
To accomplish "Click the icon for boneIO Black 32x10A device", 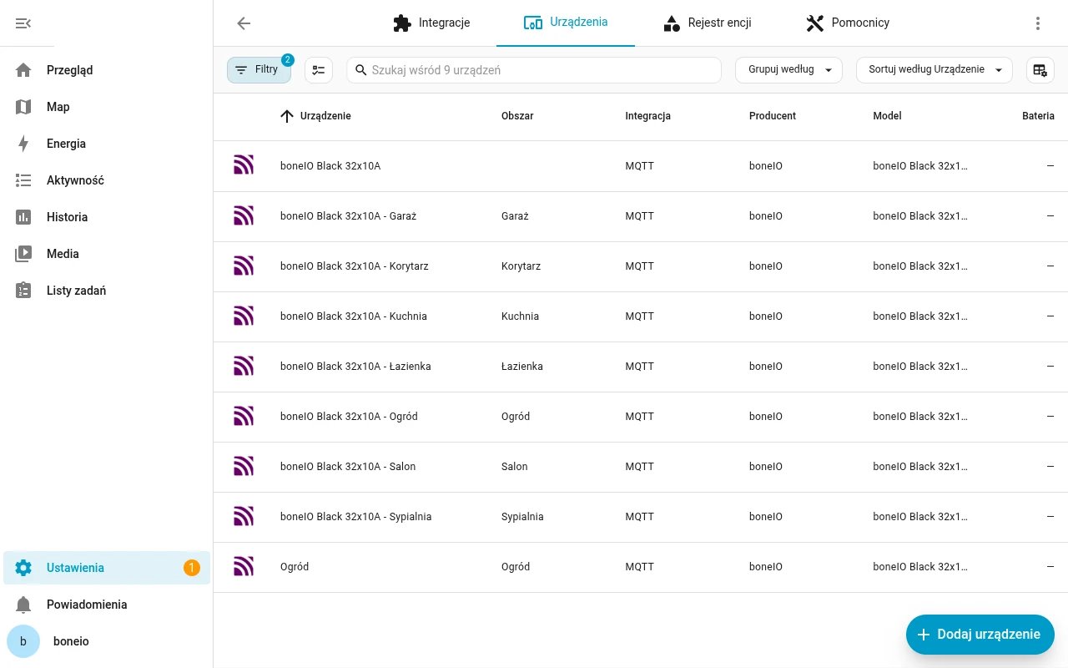I will tap(244, 165).
